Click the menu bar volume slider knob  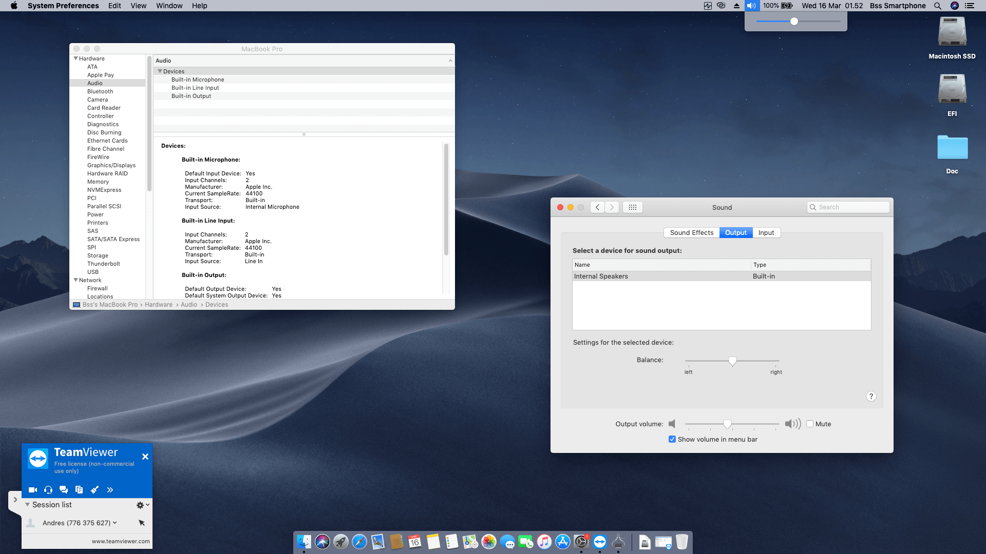pos(794,22)
